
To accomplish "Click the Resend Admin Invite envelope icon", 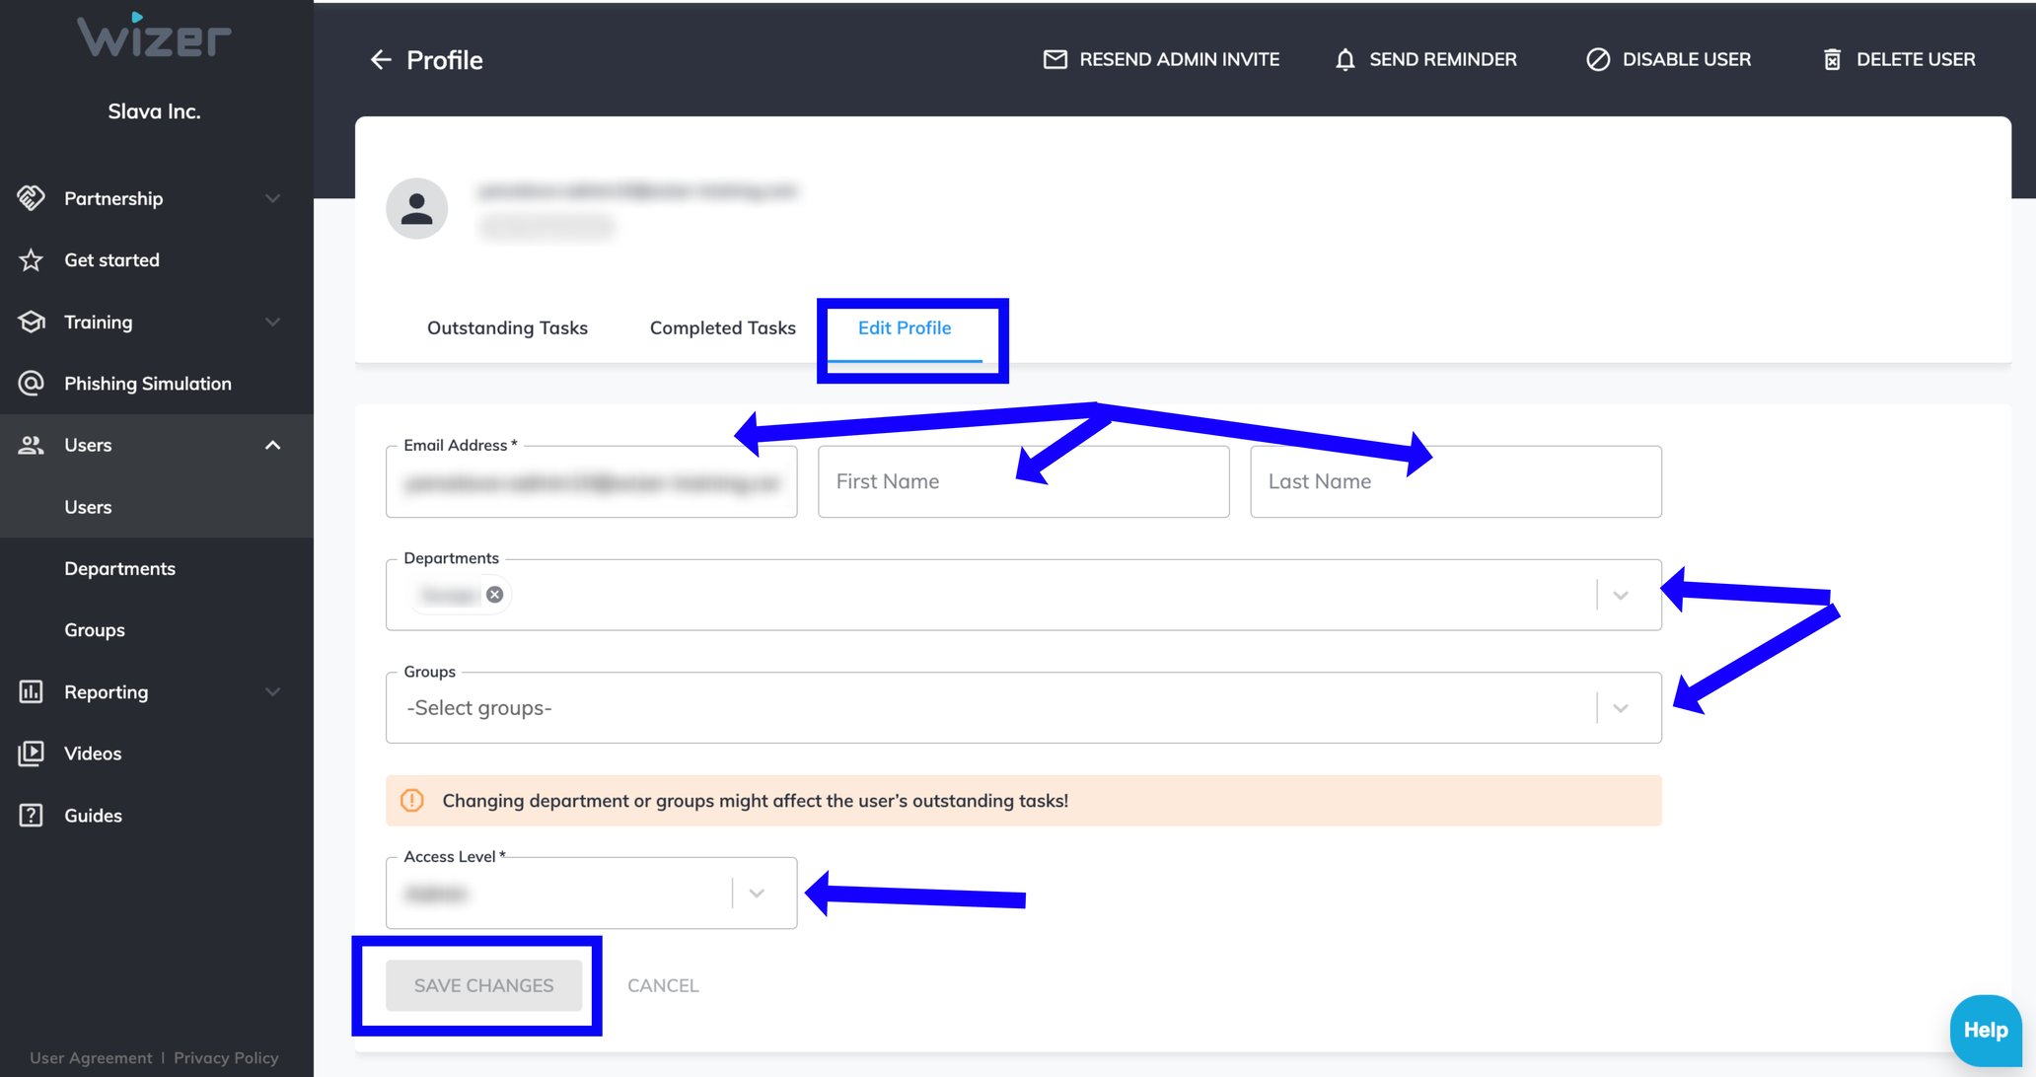I will 1054,59.
